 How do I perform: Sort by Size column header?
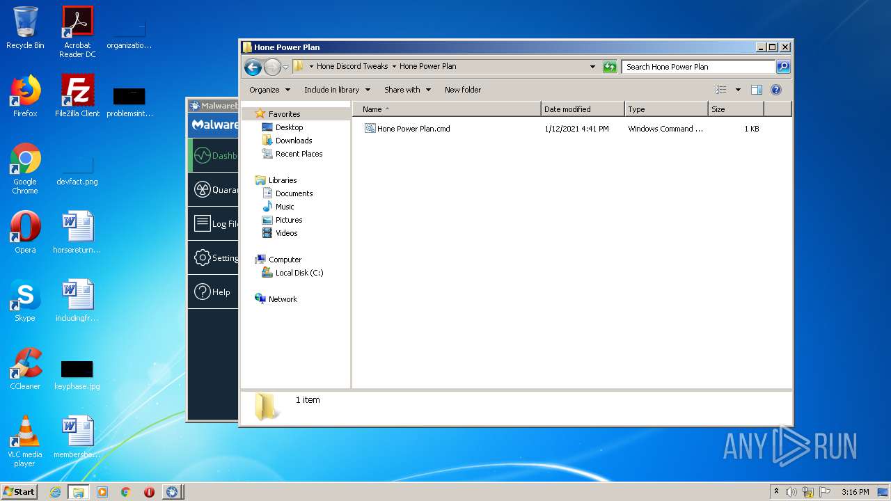click(x=735, y=109)
